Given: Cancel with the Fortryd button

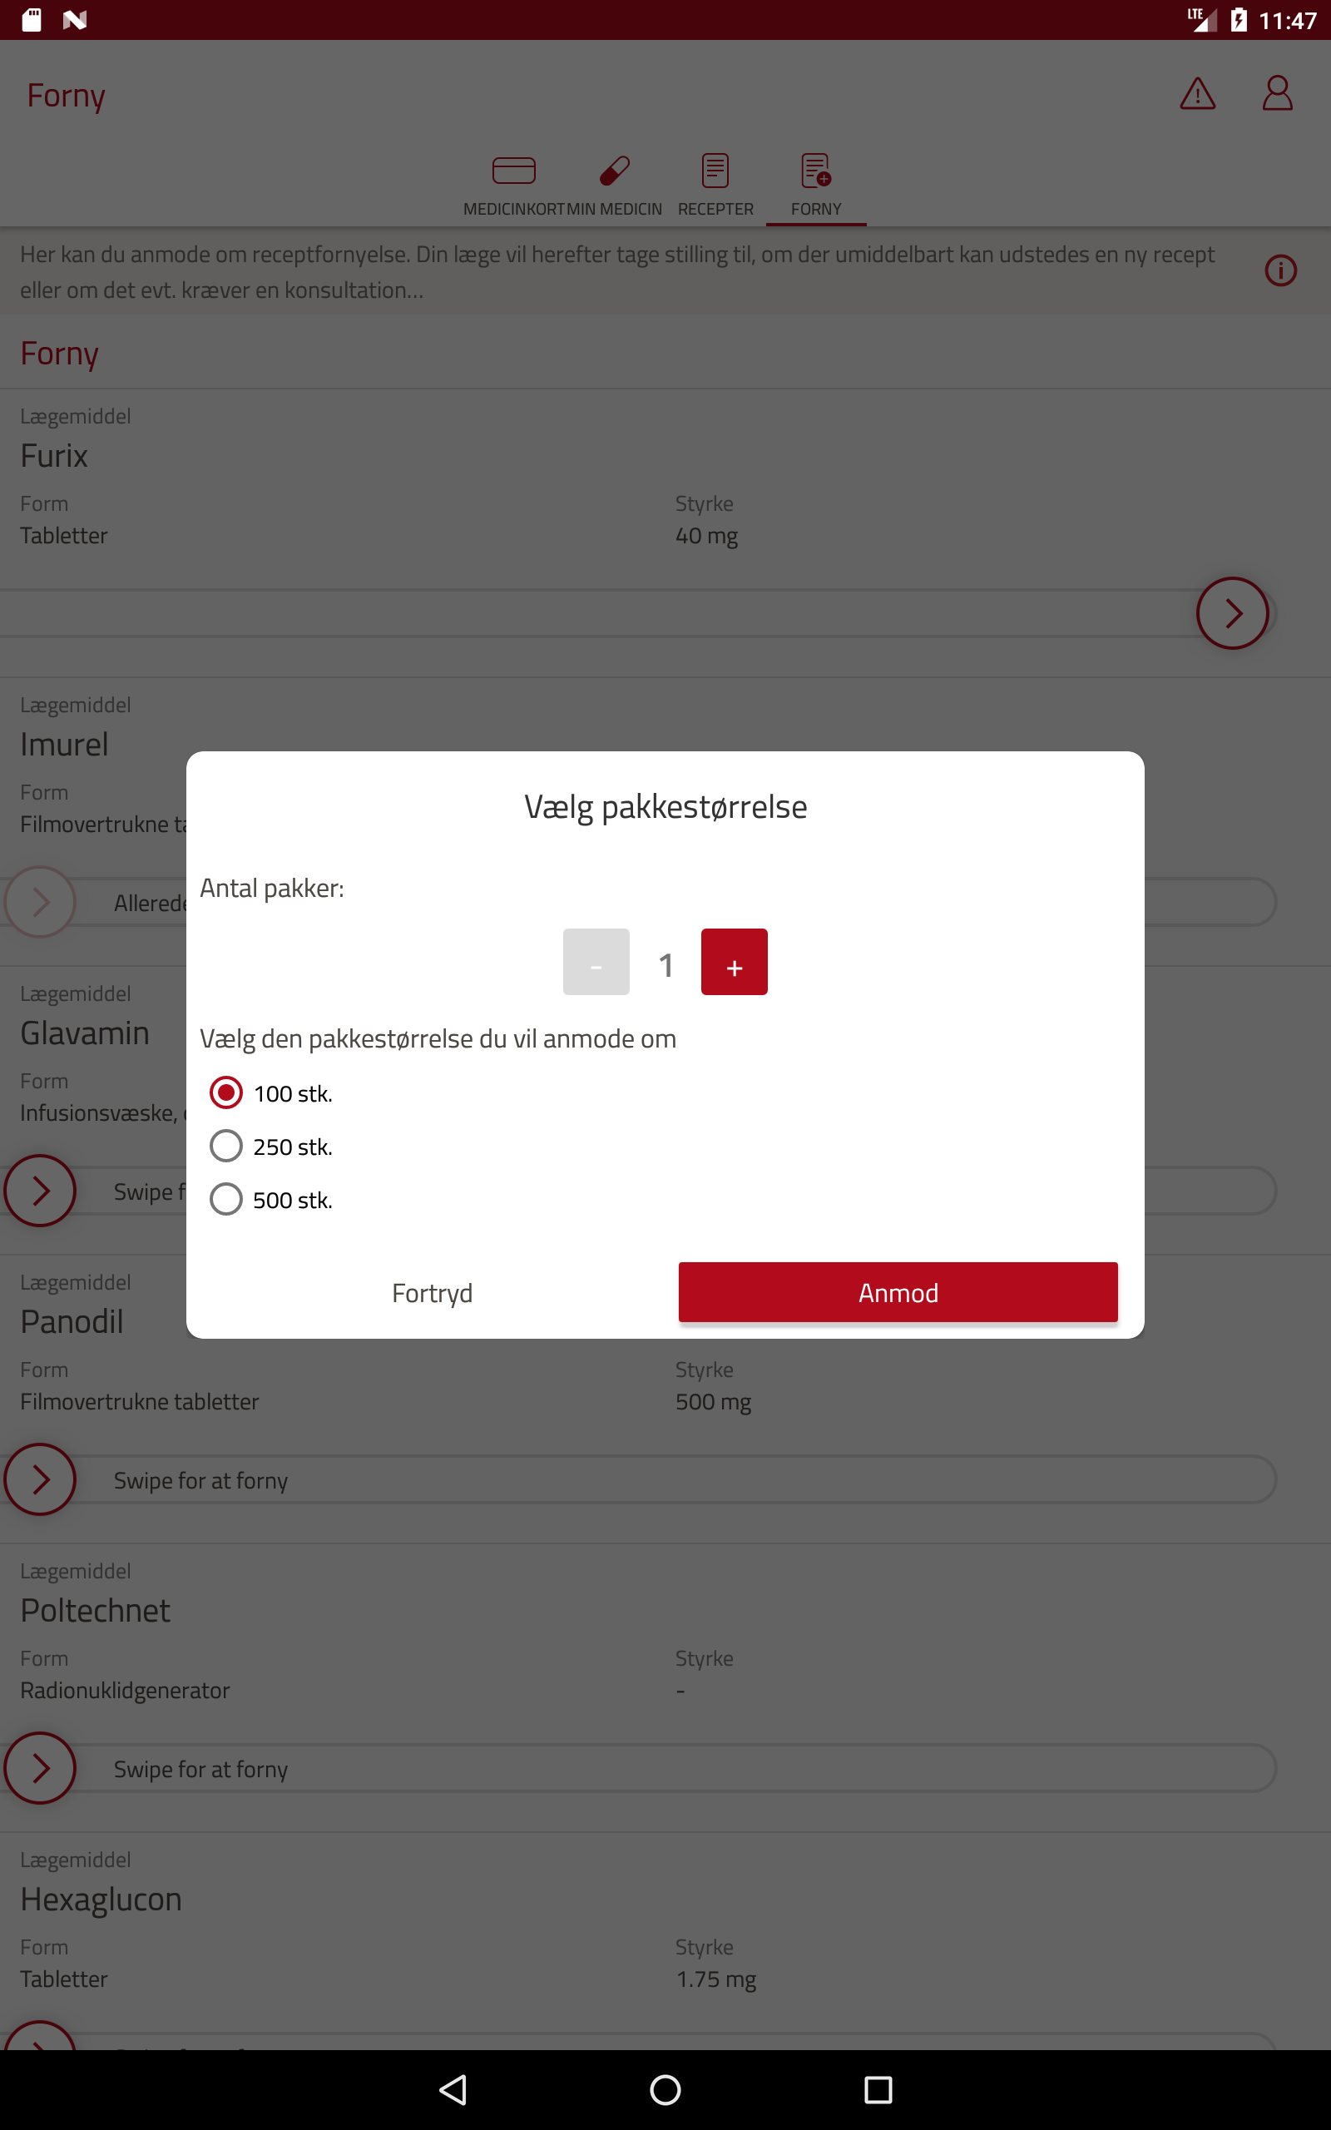Looking at the screenshot, I should [x=433, y=1293].
